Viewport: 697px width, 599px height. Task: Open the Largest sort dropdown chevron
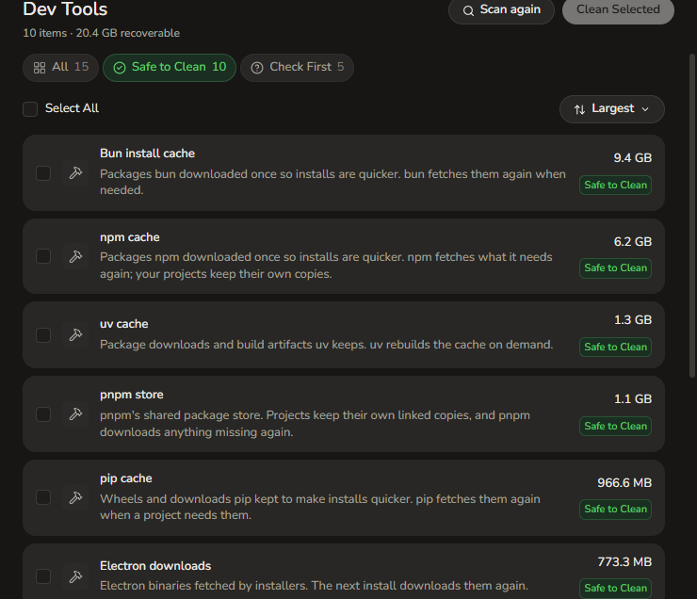pos(645,109)
